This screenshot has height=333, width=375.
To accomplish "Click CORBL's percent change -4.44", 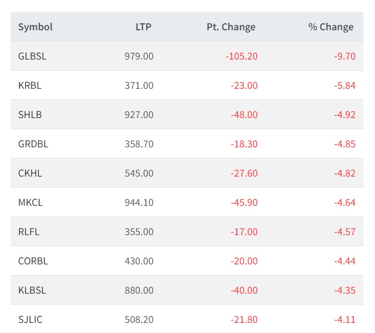I will [345, 261].
